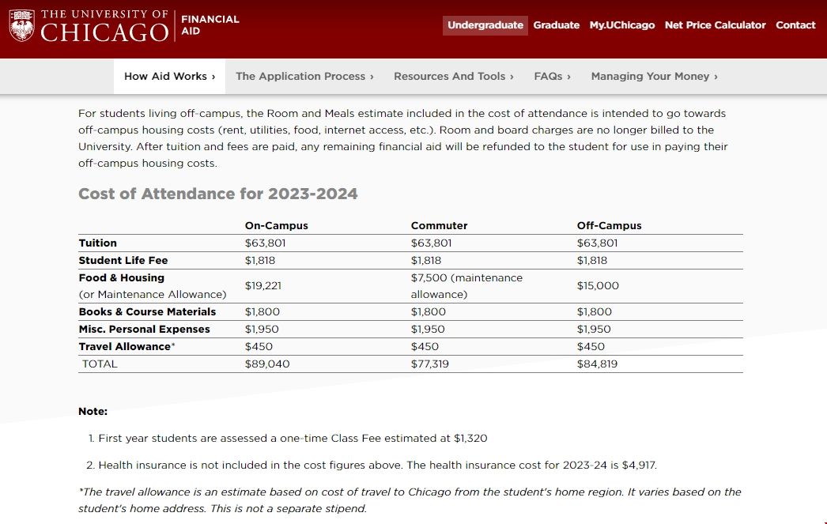Open the Managing Your Money menu
The image size is (827, 524).
tap(654, 77)
